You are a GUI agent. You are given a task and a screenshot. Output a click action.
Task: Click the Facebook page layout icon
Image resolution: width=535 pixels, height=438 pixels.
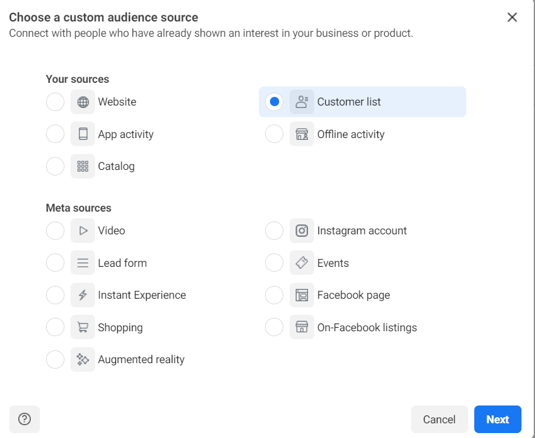point(302,294)
